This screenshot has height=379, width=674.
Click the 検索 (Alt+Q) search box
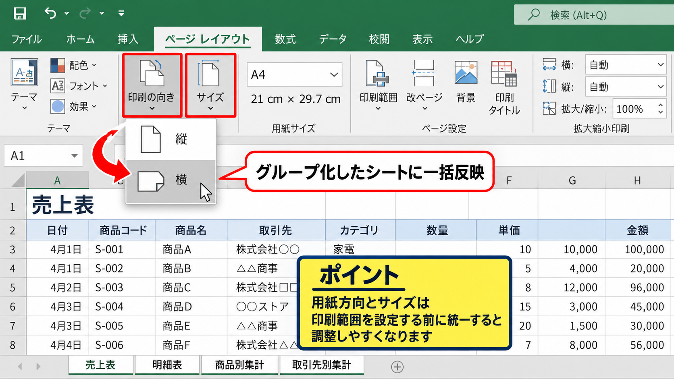(594, 15)
